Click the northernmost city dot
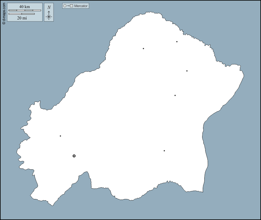Screen dimensions: 261x220 [177, 42]
